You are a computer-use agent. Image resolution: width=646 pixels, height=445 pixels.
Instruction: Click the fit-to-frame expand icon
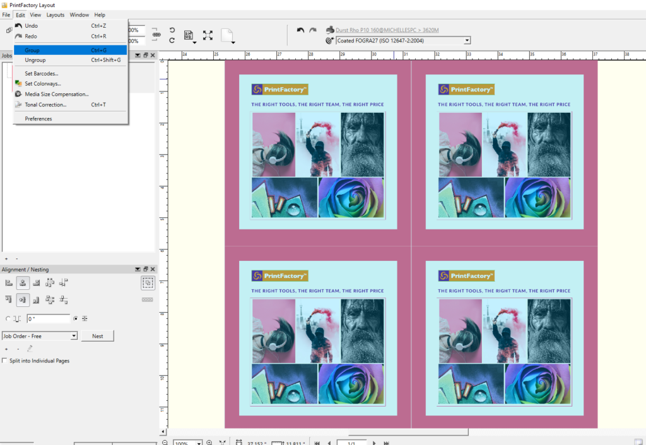pyautogui.click(x=208, y=35)
